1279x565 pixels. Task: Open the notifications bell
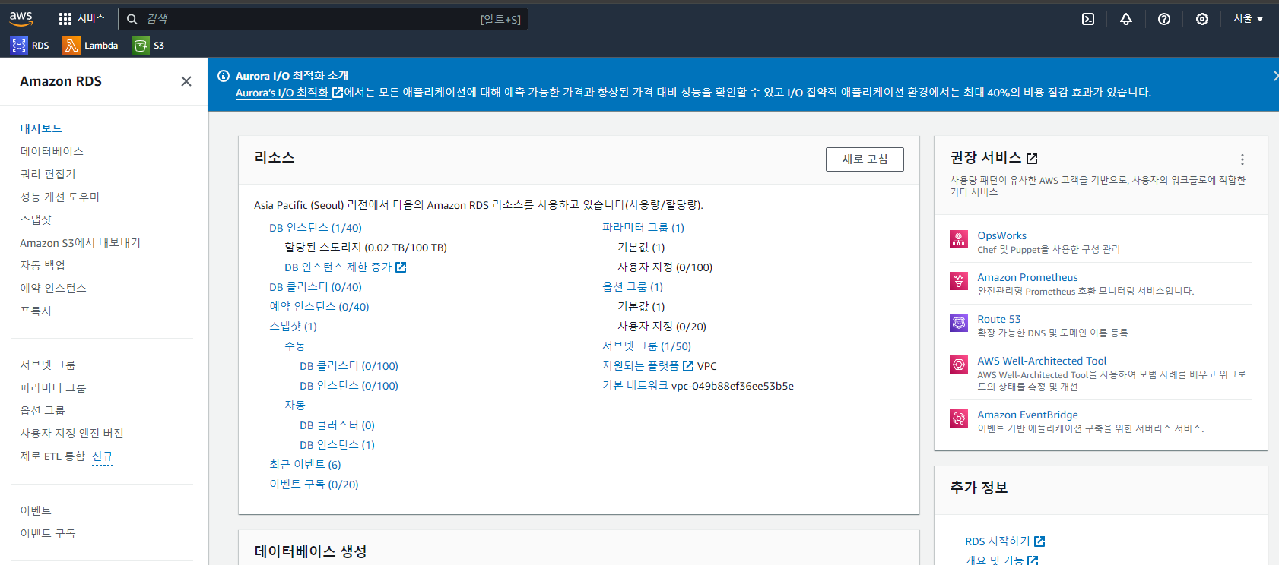coord(1126,19)
